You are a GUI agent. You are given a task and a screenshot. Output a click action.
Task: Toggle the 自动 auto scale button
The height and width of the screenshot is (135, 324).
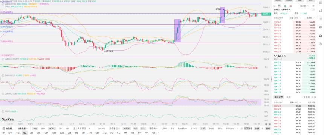[x=268, y=129]
